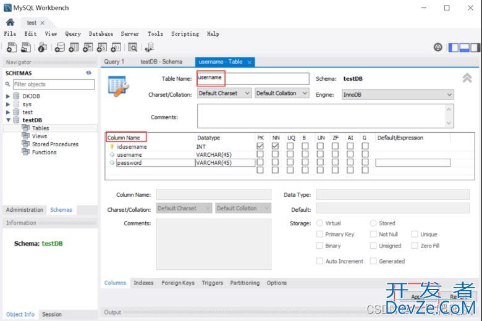Create a new stored procedure icon
This screenshot has height=321, width=482.
pos(102,48)
